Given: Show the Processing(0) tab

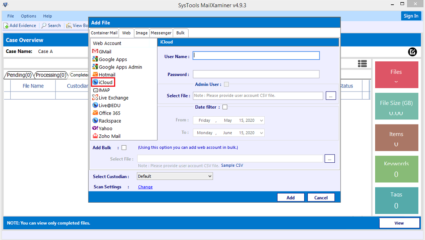Looking at the screenshot, I should pyautogui.click(x=51, y=75).
